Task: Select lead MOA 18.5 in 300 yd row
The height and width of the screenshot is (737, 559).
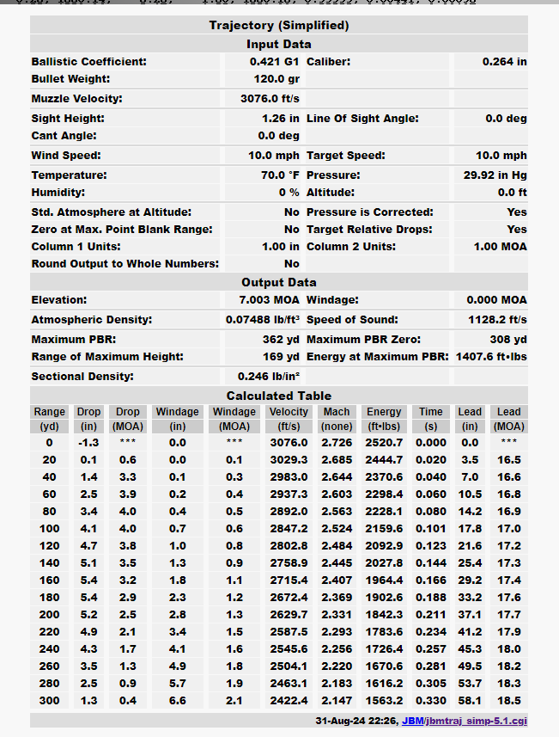Action: point(509,701)
